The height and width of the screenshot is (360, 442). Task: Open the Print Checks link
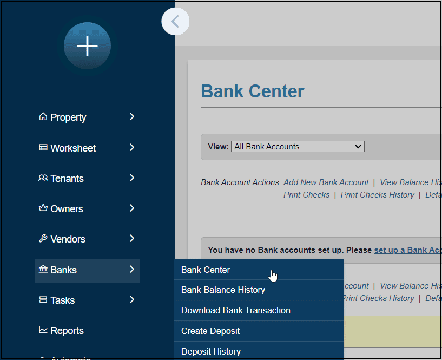click(x=306, y=195)
